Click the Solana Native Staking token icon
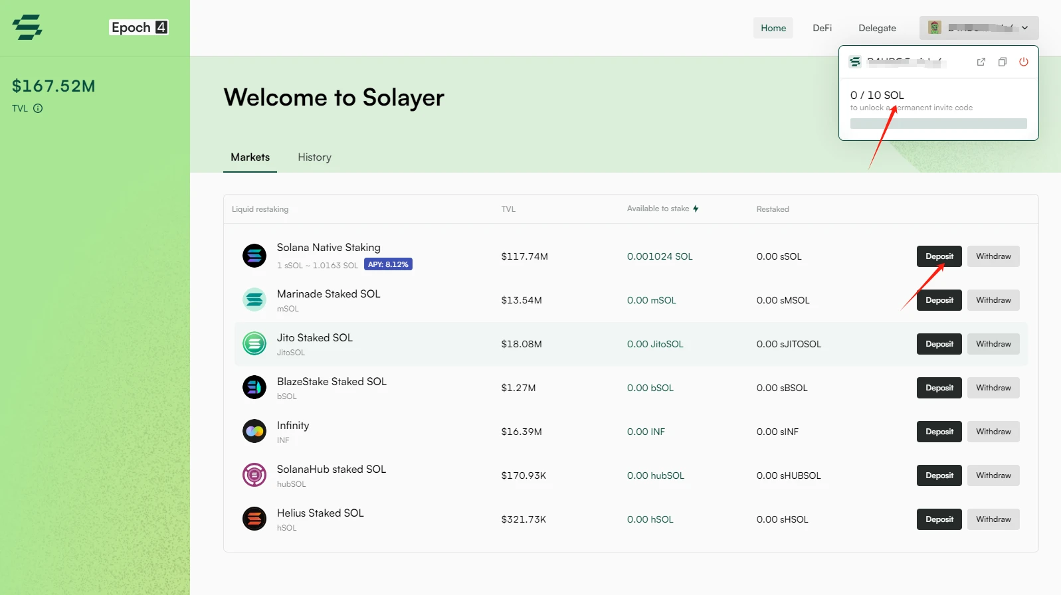 point(254,256)
